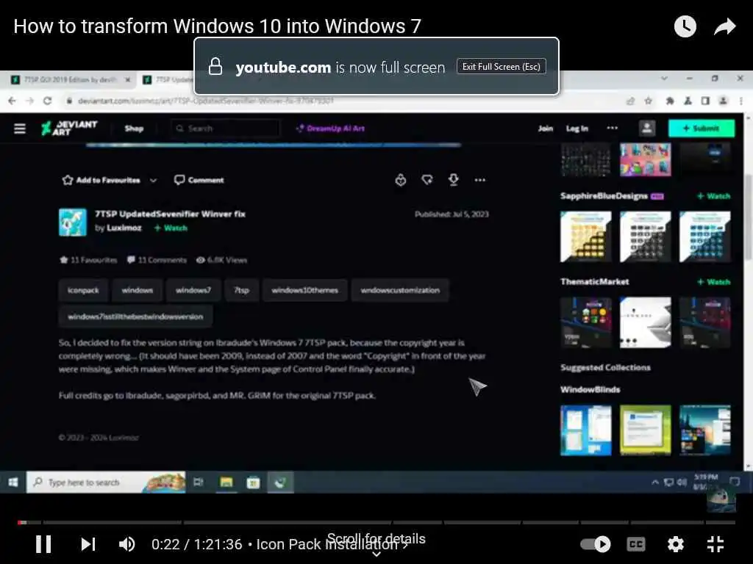Click the Comment button
The image size is (753, 564).
click(x=199, y=181)
